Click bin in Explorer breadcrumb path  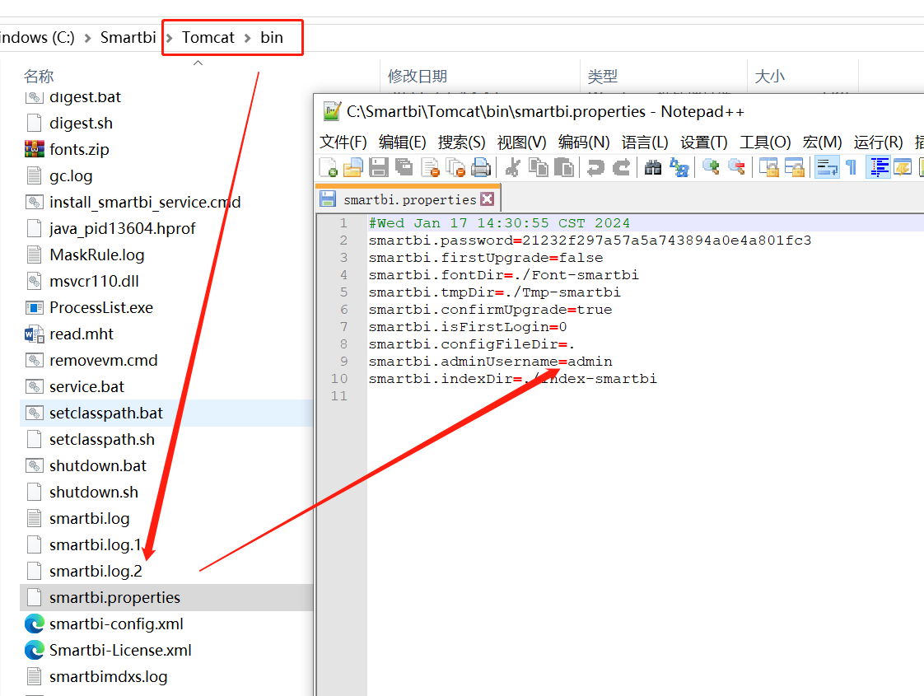[272, 38]
